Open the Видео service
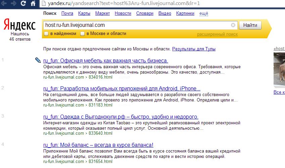This screenshot has width=285, height=168. (165, 13)
